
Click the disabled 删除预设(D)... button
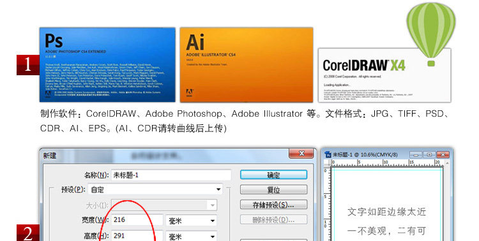(273, 220)
